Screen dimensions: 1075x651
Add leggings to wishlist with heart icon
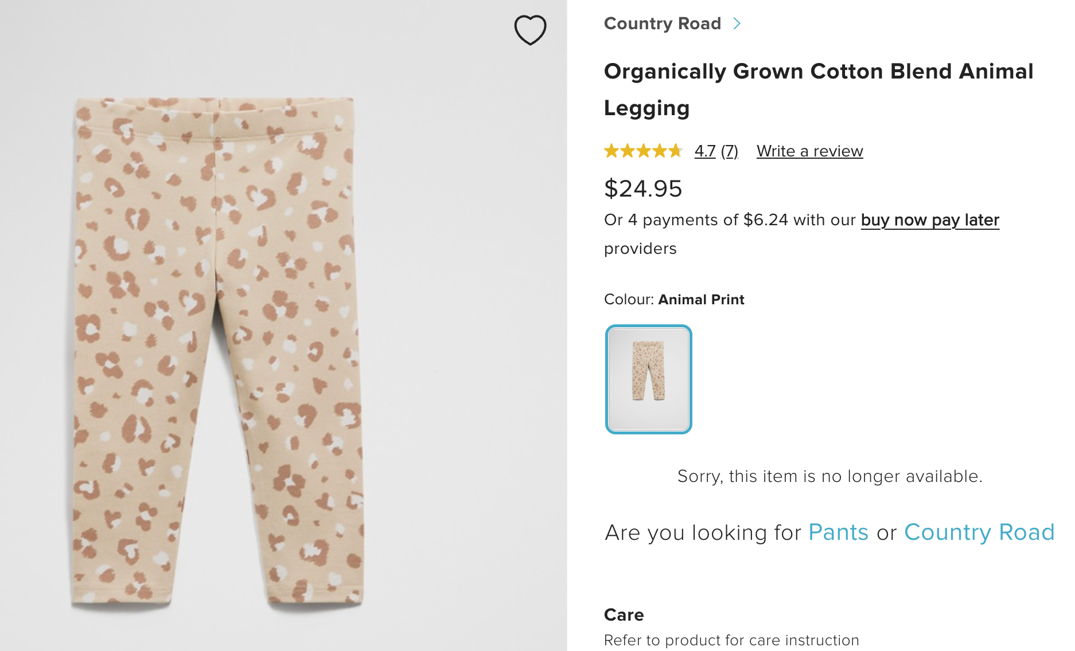tap(530, 30)
